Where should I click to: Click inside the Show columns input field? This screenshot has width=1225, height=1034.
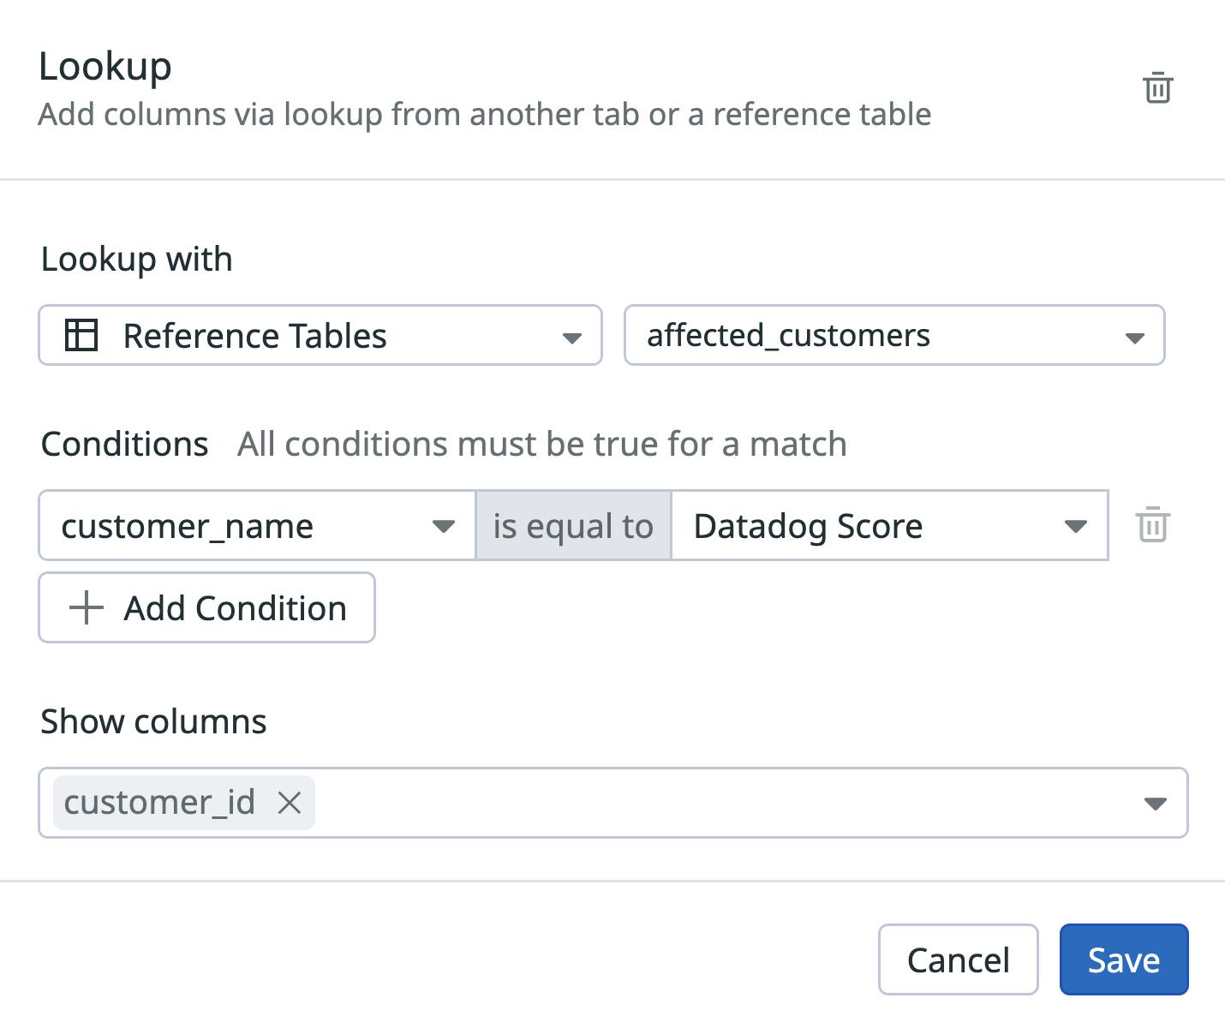click(x=685, y=803)
